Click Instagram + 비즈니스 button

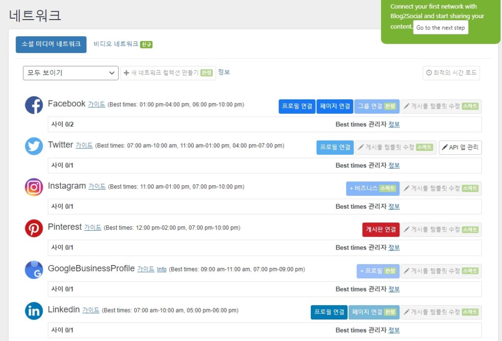point(373,189)
